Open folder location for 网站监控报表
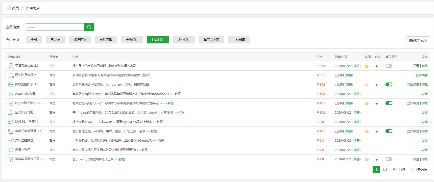This screenshot has height=182, width=434. point(367,85)
